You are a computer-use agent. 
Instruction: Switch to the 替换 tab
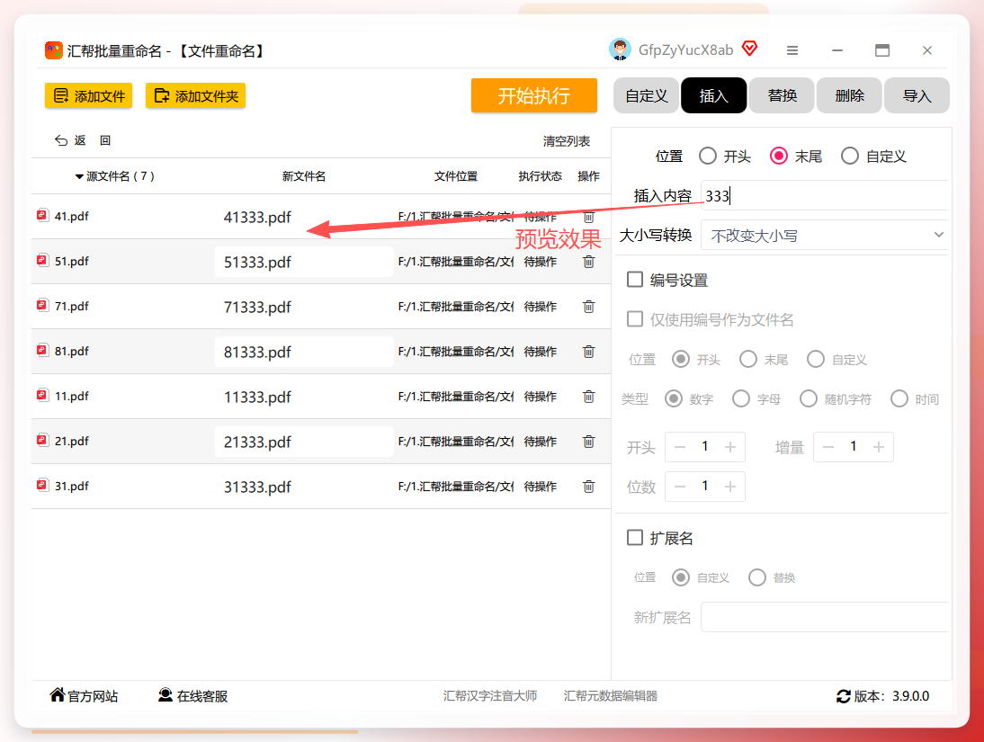[782, 95]
